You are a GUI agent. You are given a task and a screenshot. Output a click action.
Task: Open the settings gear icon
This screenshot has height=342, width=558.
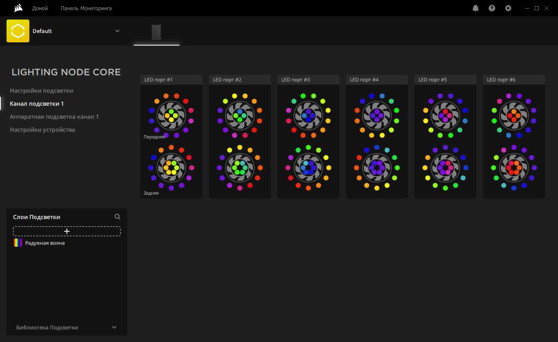pyautogui.click(x=508, y=8)
